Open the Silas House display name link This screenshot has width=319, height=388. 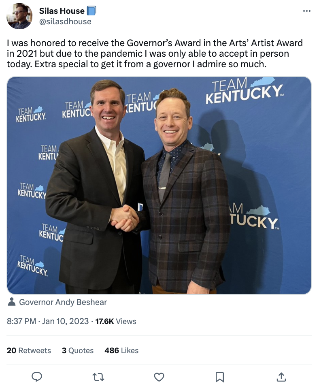62,11
